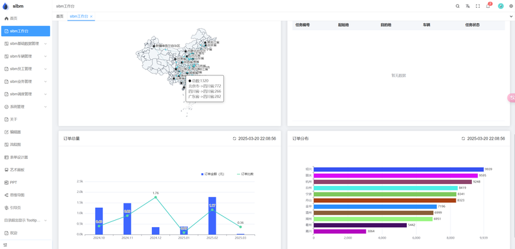Click the user avatar icon
The width and height of the screenshot is (515, 249).
click(501, 6)
